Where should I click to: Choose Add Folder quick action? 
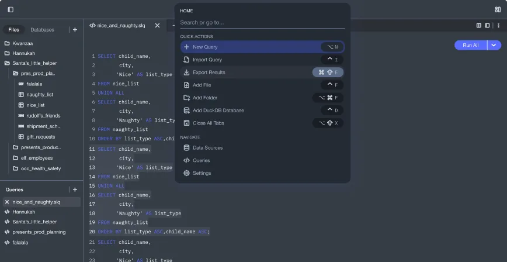tap(262, 98)
